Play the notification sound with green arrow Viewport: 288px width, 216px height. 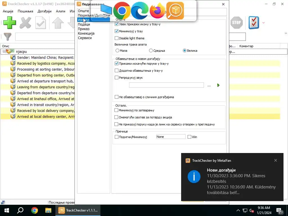[218, 85]
